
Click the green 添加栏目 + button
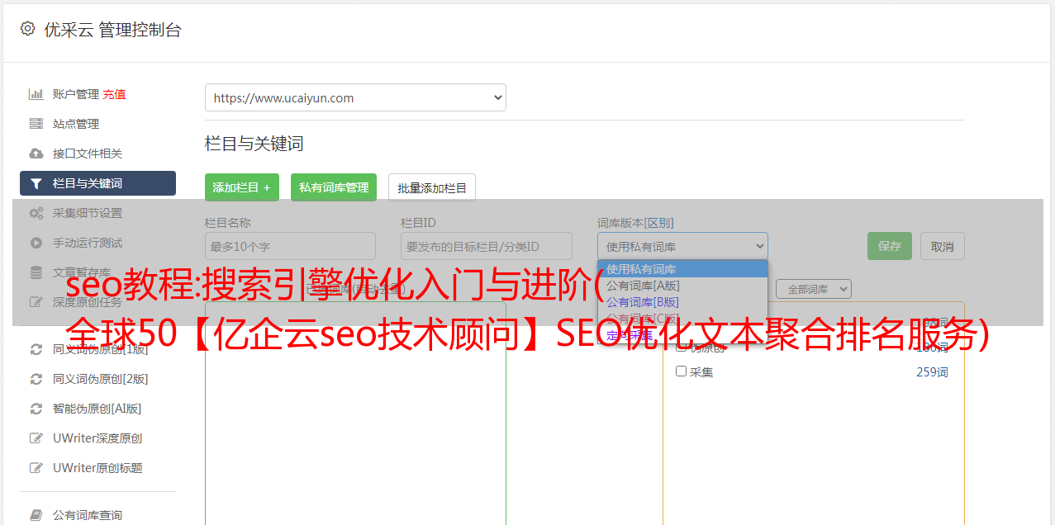242,187
